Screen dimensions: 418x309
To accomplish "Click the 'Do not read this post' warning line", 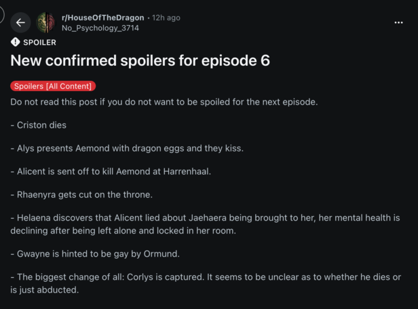I will tap(164, 102).
